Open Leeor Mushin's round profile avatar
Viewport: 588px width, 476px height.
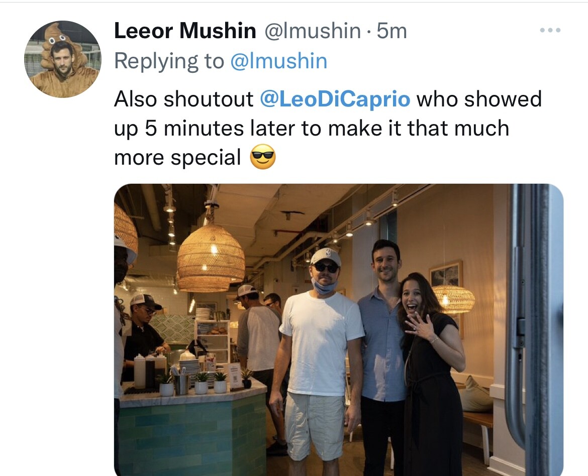[x=63, y=59]
